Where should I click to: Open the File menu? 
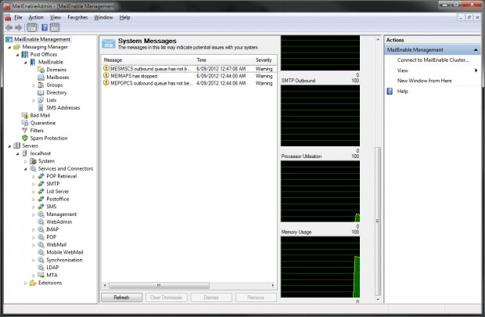click(x=18, y=18)
